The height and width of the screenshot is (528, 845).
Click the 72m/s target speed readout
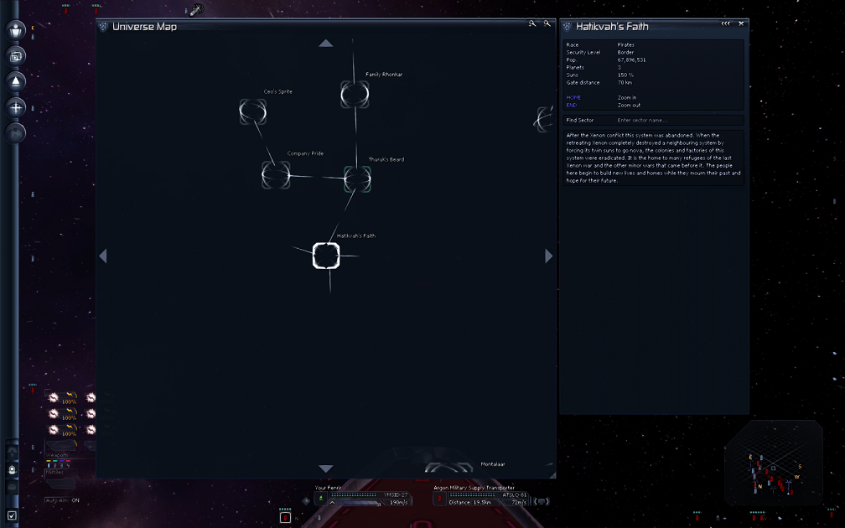(x=518, y=503)
